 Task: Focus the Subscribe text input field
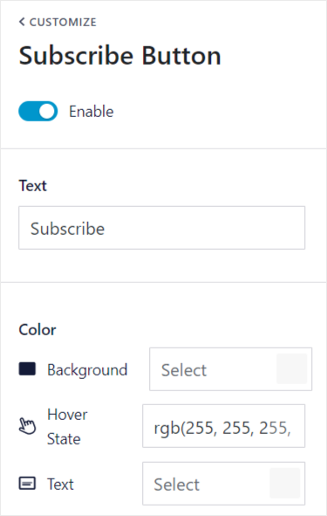[x=161, y=228]
